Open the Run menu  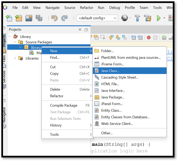101,8
